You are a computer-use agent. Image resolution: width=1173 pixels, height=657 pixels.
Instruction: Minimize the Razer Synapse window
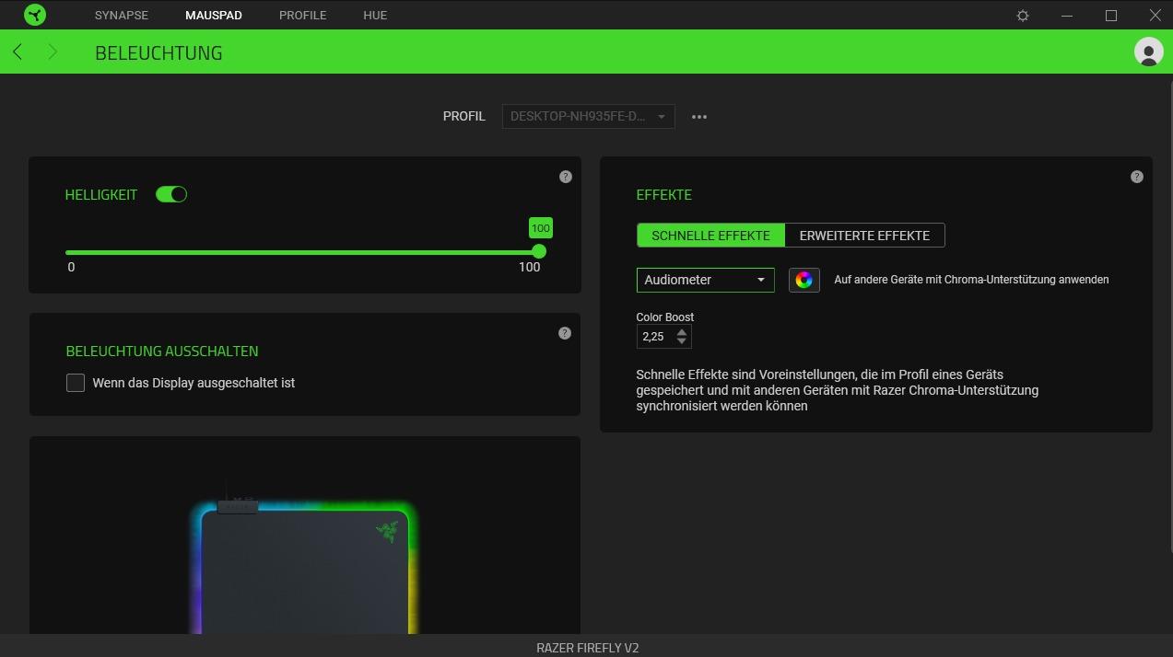click(x=1067, y=16)
